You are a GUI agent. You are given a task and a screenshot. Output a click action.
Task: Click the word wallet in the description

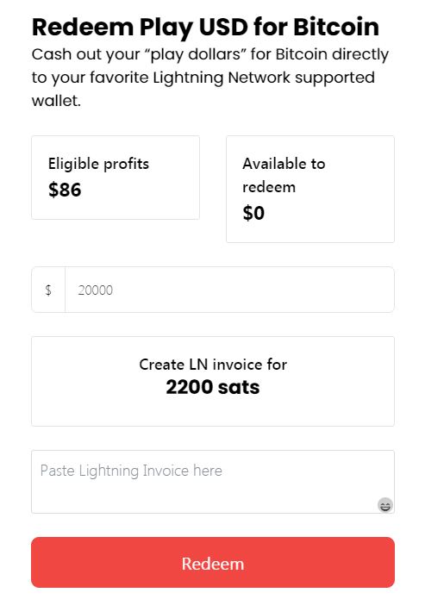pos(56,101)
